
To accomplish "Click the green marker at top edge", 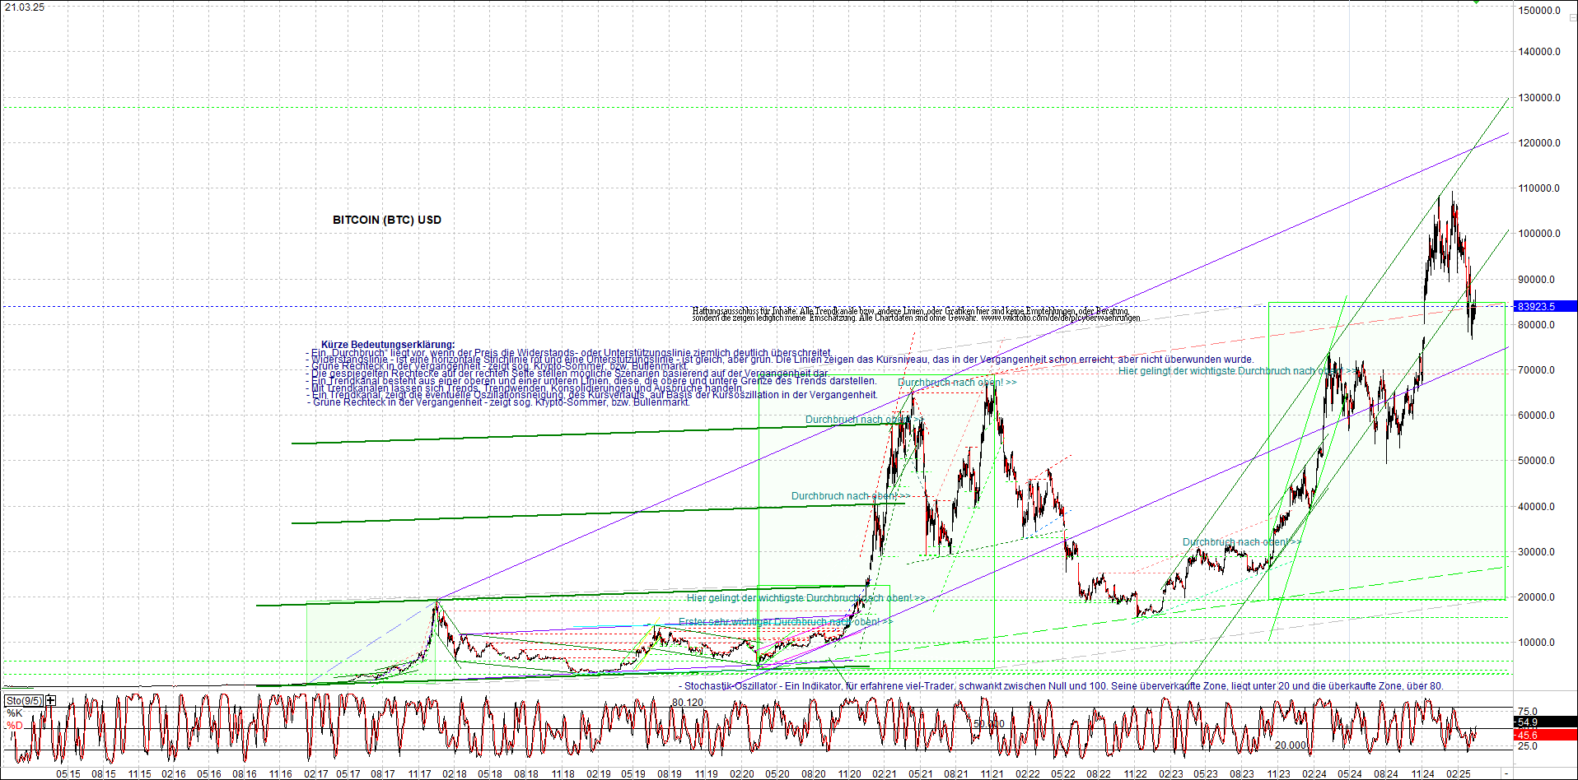I will coord(1477,2).
